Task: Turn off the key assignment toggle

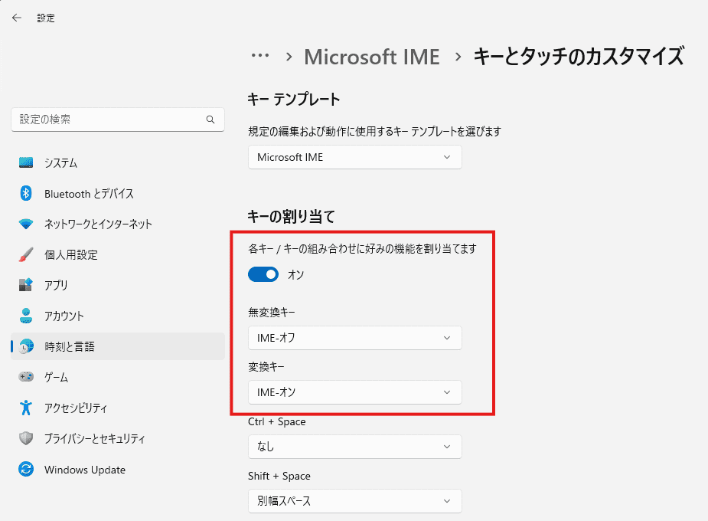Action: (x=263, y=274)
